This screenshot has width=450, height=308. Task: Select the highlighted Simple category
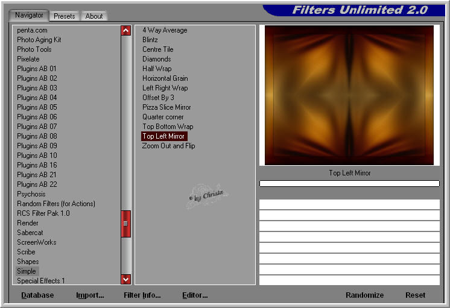click(x=27, y=271)
